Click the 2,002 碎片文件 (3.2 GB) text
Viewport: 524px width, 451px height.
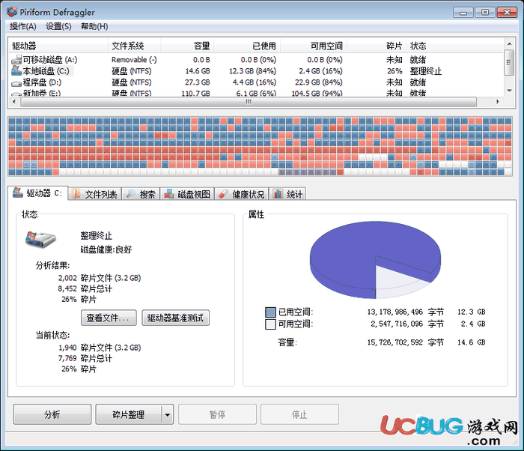coord(100,278)
